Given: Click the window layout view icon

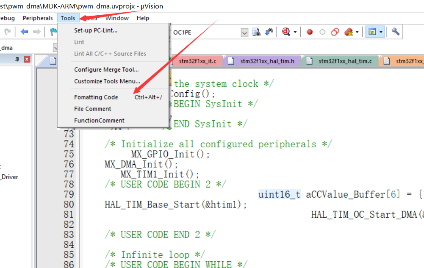Looking at the screenshot, I should [372, 32].
